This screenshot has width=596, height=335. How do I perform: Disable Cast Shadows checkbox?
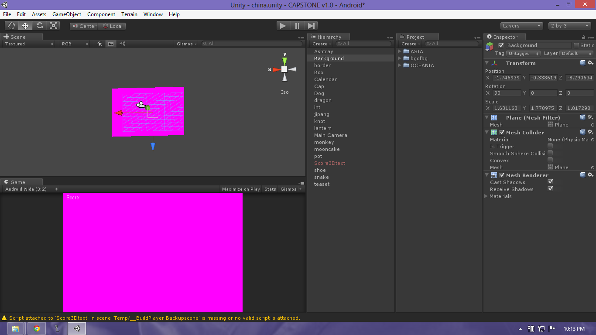pyautogui.click(x=550, y=182)
